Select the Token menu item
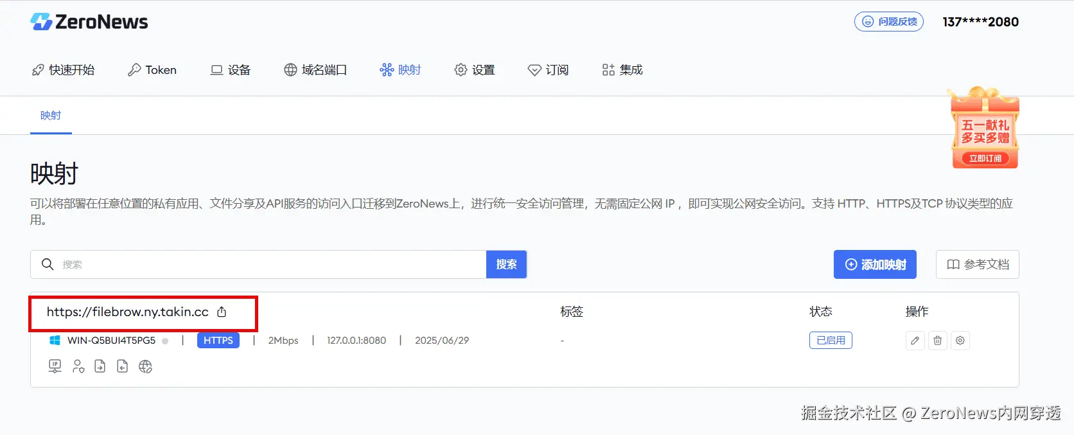Screen dimensions: 1074x435 (152, 70)
